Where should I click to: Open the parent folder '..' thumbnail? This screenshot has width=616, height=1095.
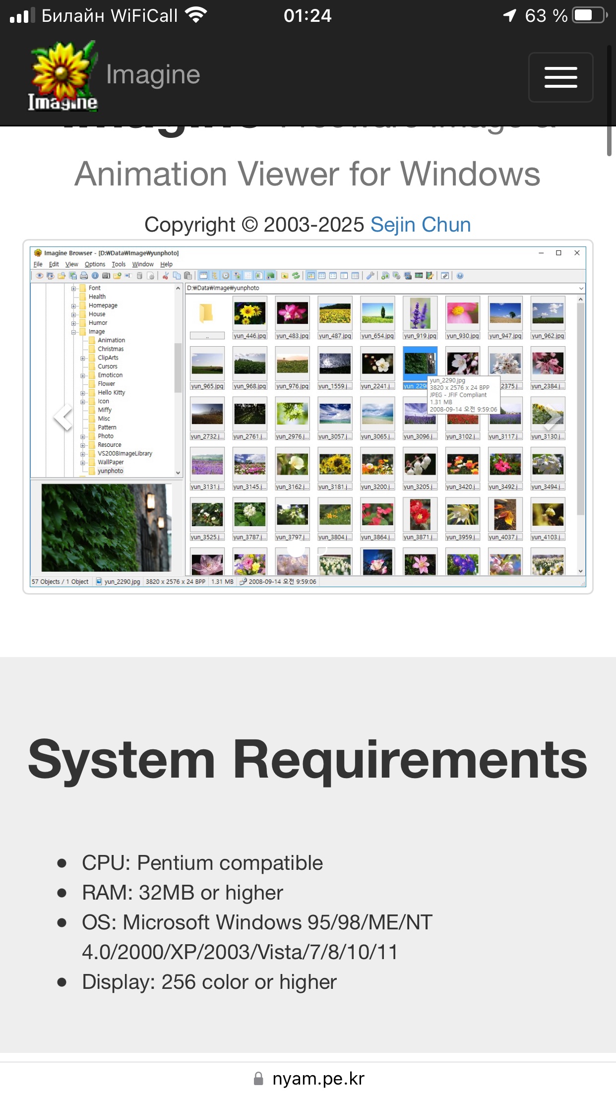click(x=207, y=317)
